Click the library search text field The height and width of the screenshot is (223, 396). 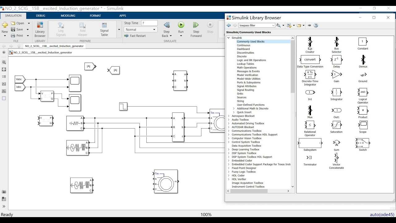click(255, 25)
